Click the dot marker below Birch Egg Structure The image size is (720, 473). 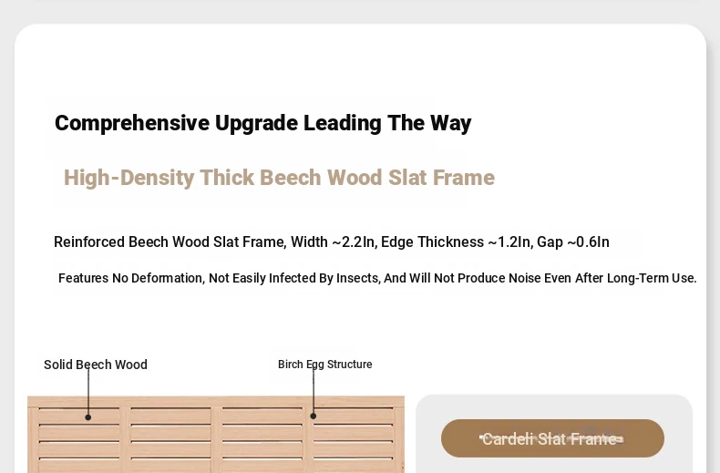tap(314, 416)
